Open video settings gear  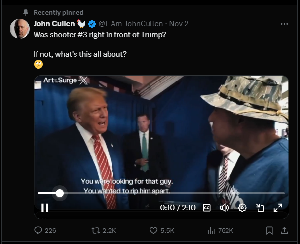pos(242,208)
